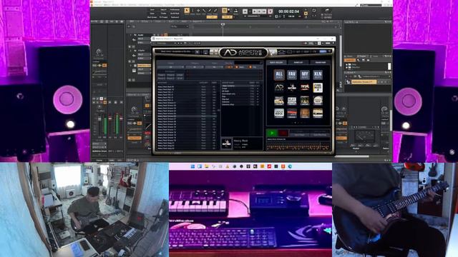The width and height of the screenshot is (458, 257).
Task: Stop beat preview with the red button
Action: [x=283, y=133]
